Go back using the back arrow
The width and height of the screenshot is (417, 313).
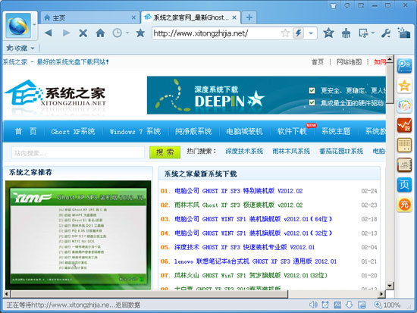(x=49, y=33)
